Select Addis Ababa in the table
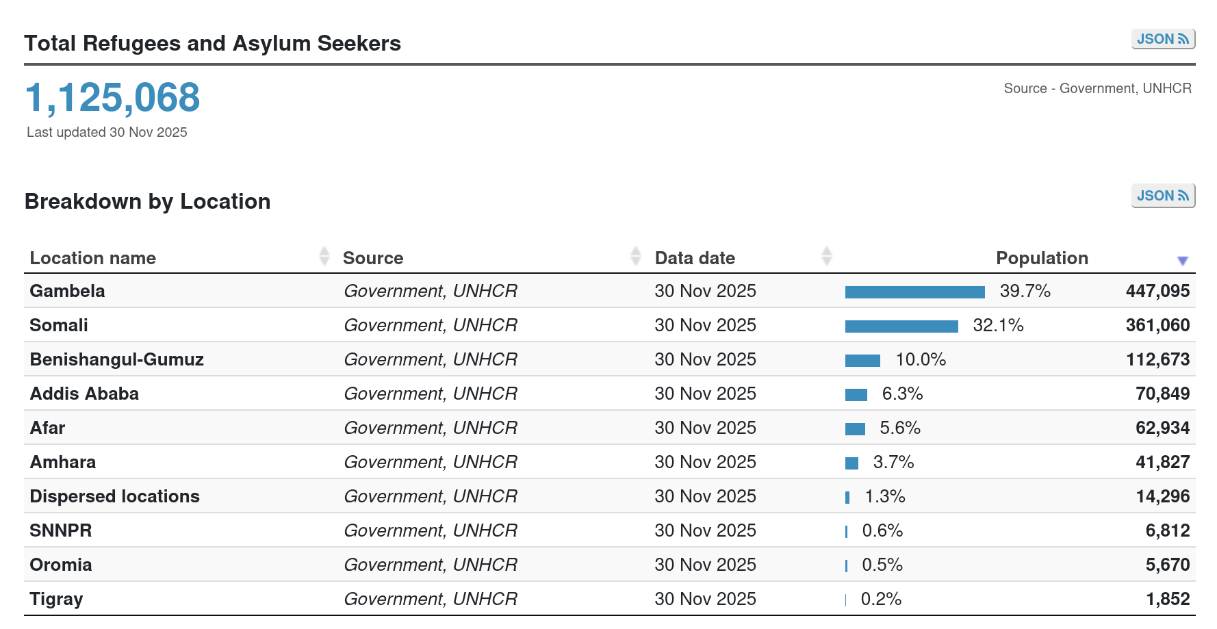The image size is (1217, 629). tap(84, 394)
